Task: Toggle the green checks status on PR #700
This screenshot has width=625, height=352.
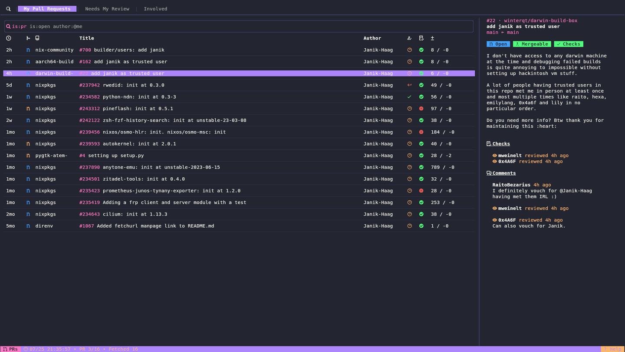Action: pyautogui.click(x=421, y=50)
